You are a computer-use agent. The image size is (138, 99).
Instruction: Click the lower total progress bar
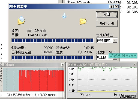tap(52, 58)
